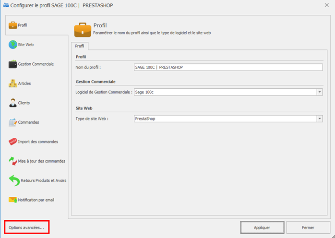Image resolution: width=335 pixels, height=238 pixels.
Task: Click the app icon in title bar
Action: (x=6, y=5)
